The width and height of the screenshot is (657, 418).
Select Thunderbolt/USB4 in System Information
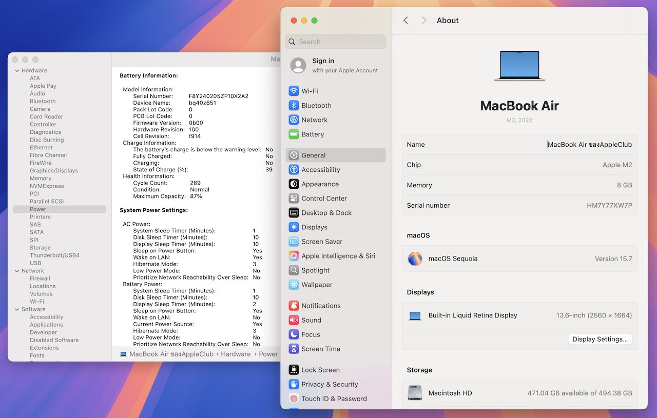54,255
